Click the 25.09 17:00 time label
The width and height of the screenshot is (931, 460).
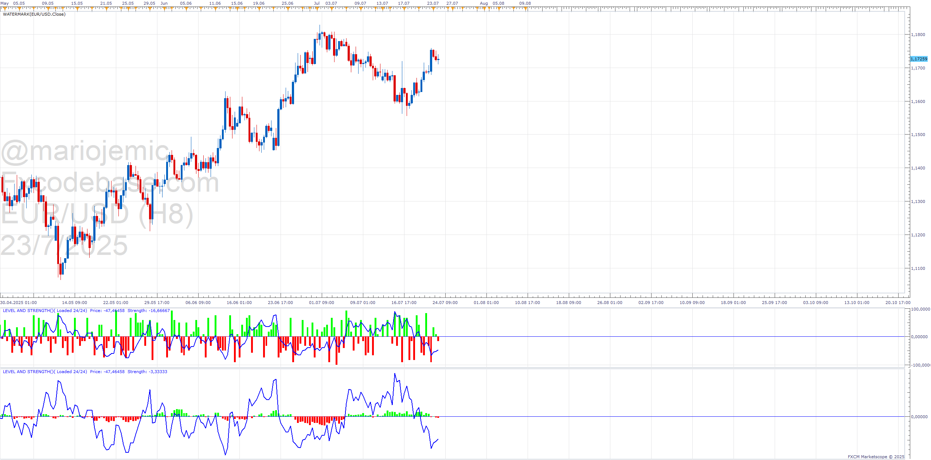pos(774,303)
